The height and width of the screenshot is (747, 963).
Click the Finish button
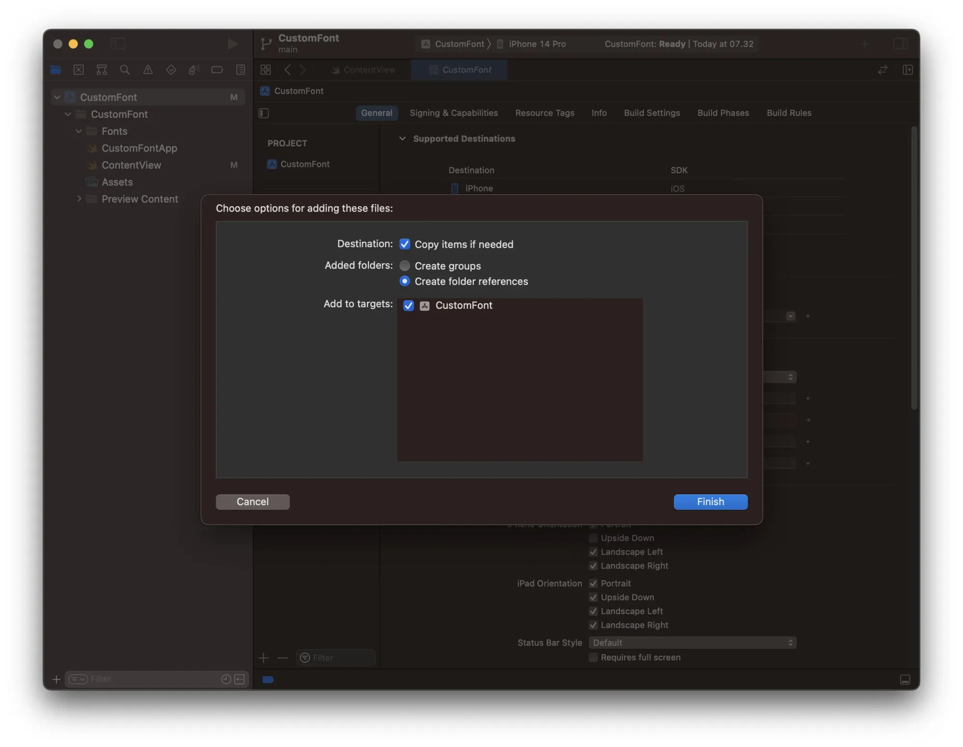[710, 501]
